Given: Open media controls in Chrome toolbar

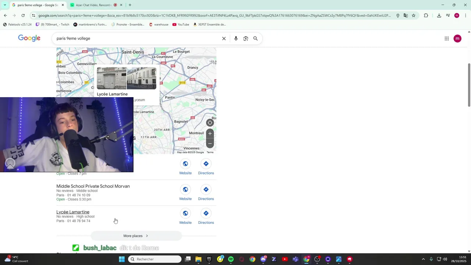Looking at the screenshot, I should pyautogui.click(x=448, y=15).
